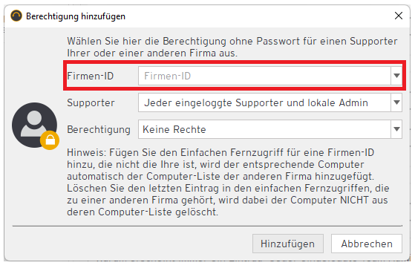Click the orange lock badge icon
This screenshot has height=274, width=415.
[x=50, y=140]
